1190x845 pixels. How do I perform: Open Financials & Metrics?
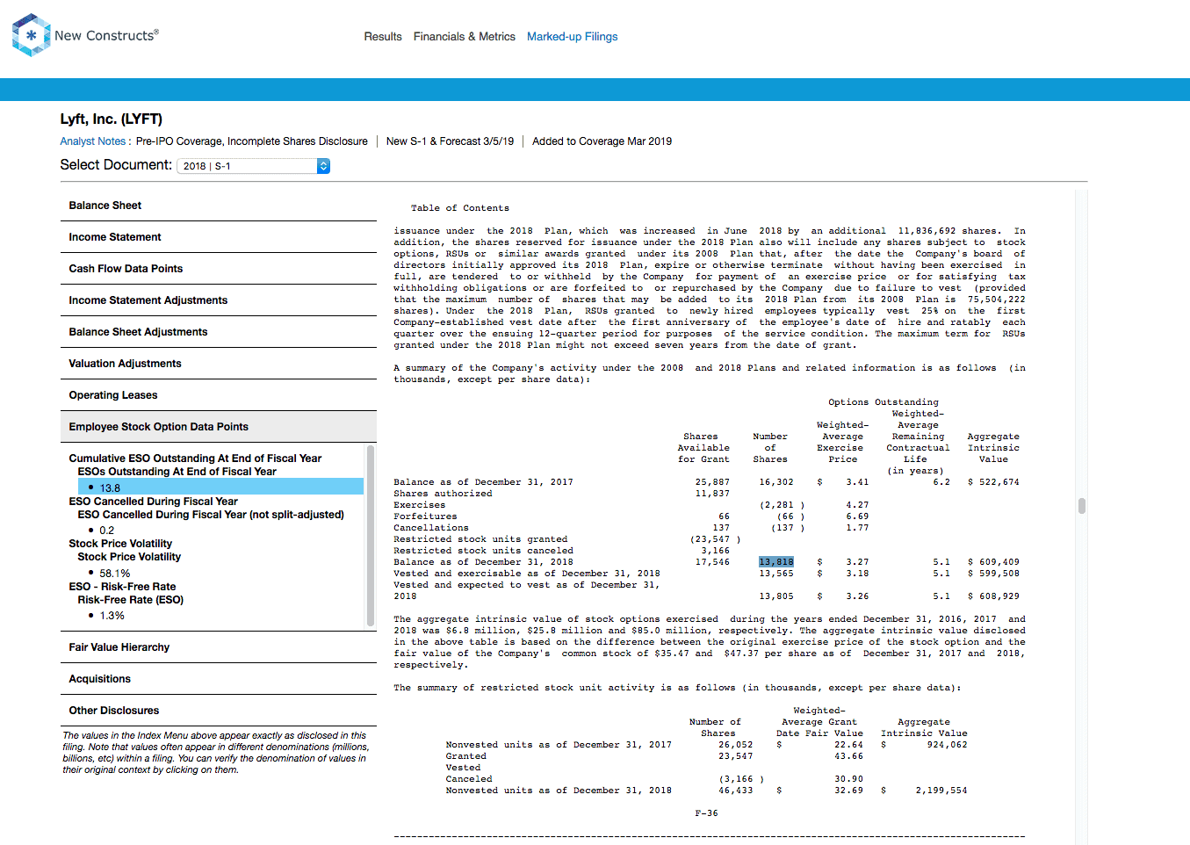[465, 37]
